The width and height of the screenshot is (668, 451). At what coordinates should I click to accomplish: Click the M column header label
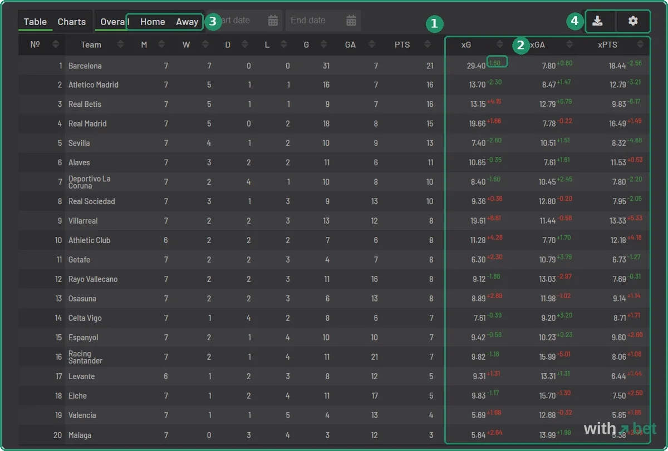tap(144, 44)
